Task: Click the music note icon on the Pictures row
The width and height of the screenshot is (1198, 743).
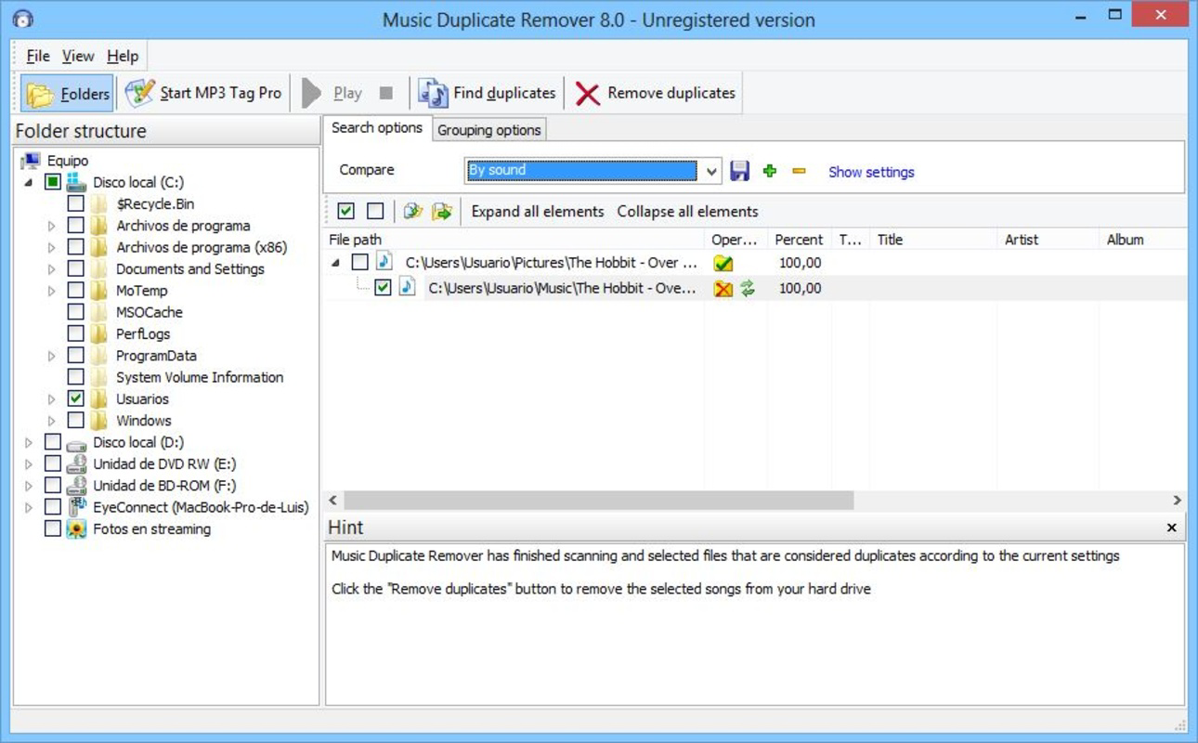Action: (x=384, y=263)
